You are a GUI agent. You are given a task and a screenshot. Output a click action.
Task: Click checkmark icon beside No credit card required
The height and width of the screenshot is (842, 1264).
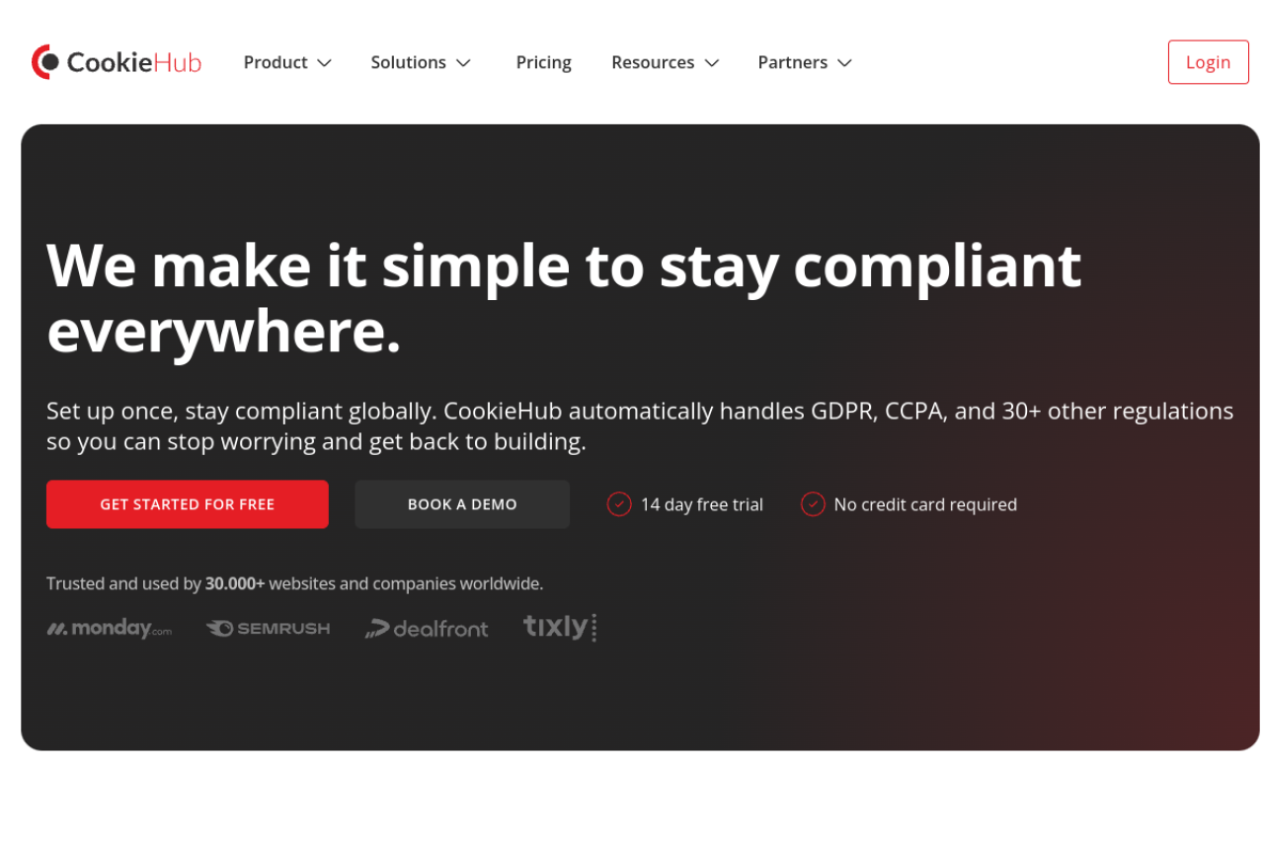[x=813, y=504]
